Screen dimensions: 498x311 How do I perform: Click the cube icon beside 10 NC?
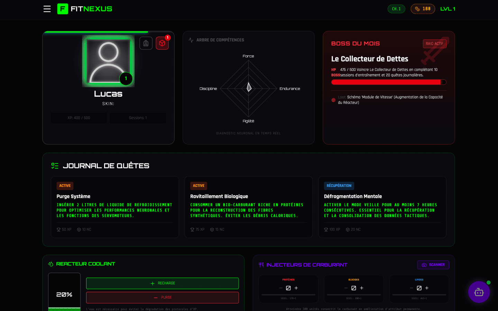tap(79, 229)
